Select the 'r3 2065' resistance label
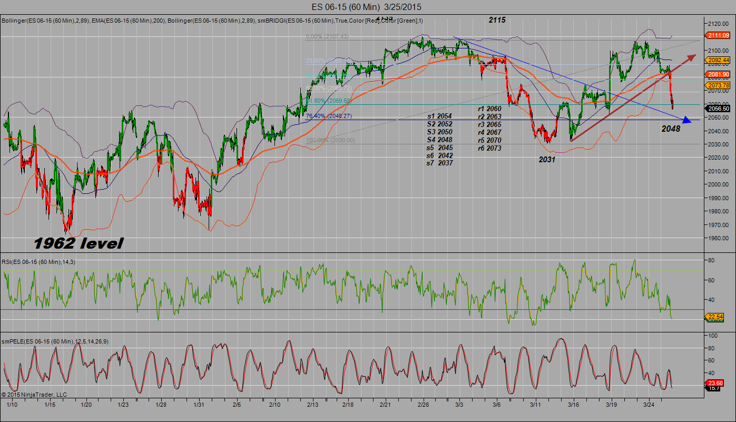This screenshot has height=422, width=736. [489, 125]
